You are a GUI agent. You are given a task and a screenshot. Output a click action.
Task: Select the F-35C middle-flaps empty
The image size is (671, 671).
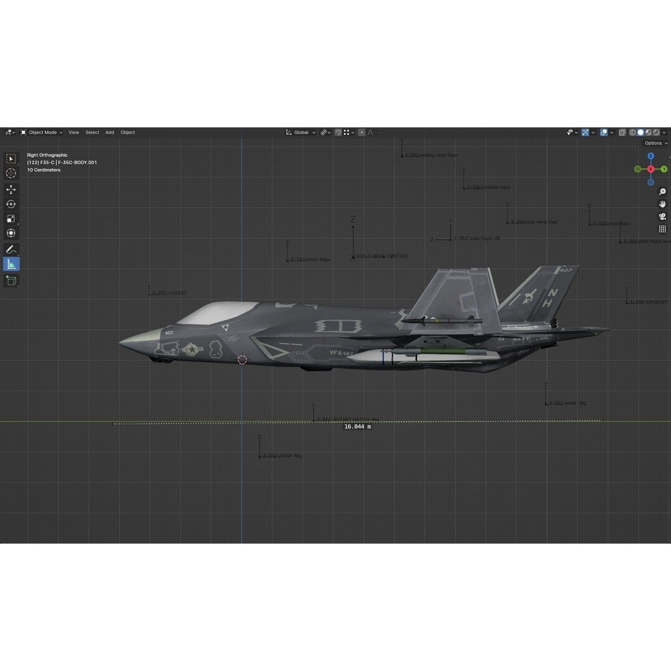coord(489,187)
